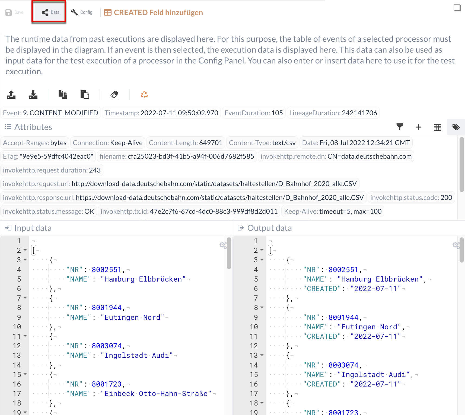
Task: Click the invokehttp.request.url attribute chip
Action: [180, 184]
